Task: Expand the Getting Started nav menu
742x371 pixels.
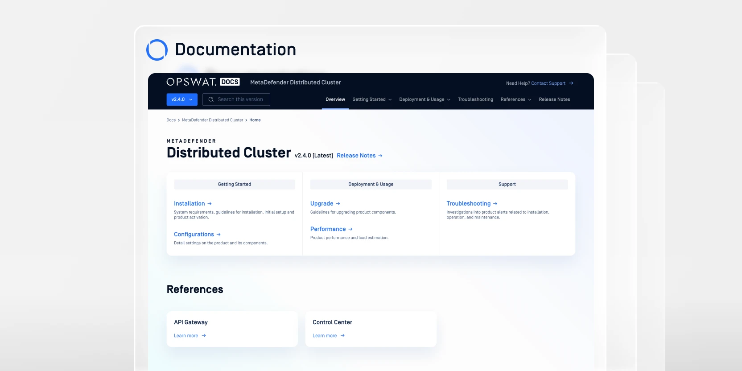Action: (x=372, y=99)
